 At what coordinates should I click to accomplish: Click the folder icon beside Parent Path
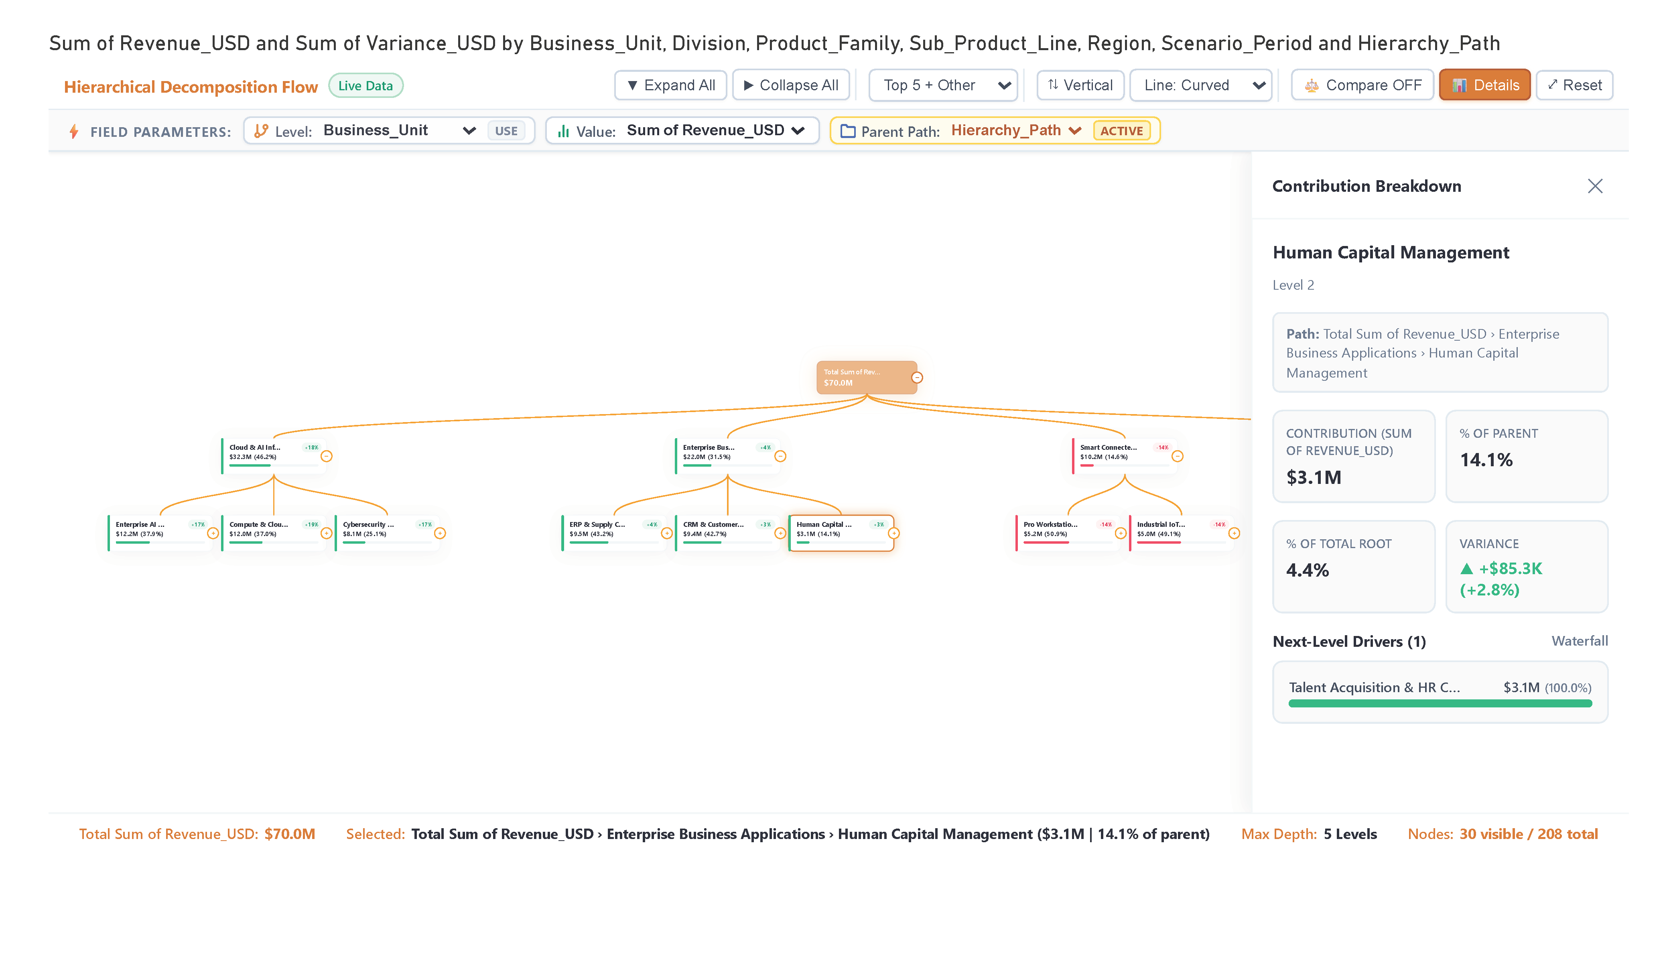click(848, 132)
